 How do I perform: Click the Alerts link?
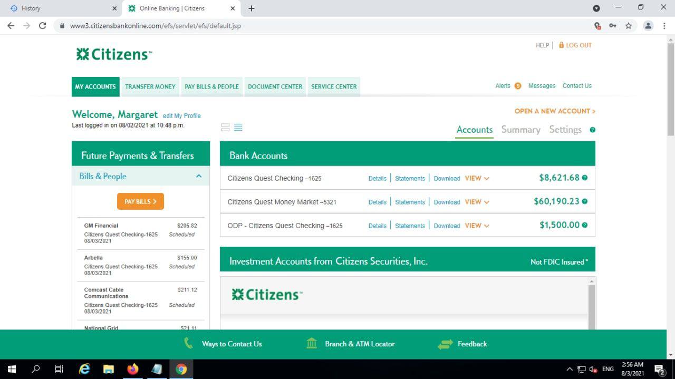(503, 86)
